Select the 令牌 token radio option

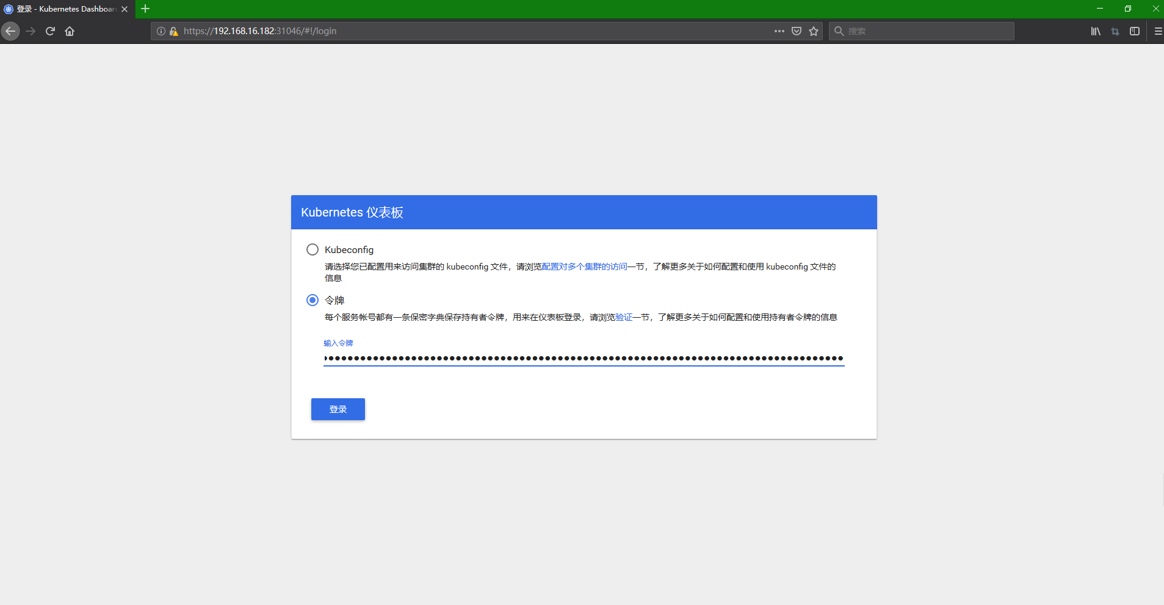pos(313,300)
